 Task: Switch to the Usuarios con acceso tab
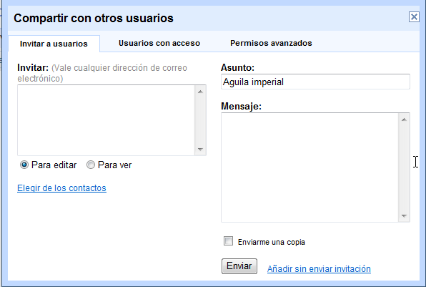[x=159, y=43]
